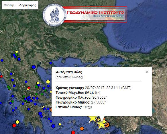Switch to the Χάρτης map view
This screenshot has width=167, height=134.
[x=9, y=5]
